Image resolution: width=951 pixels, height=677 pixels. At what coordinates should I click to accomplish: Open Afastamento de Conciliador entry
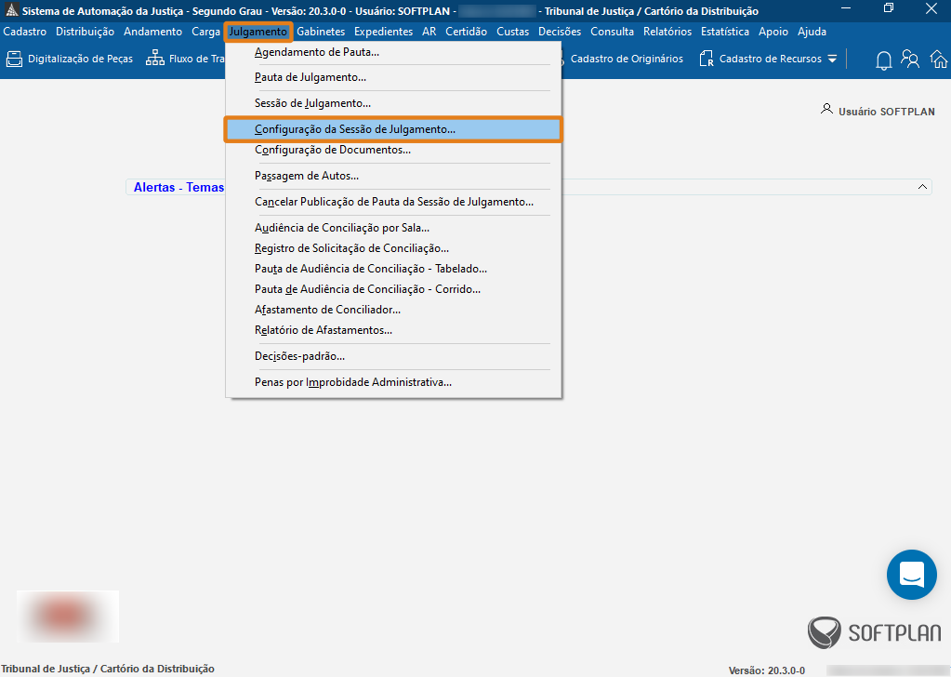[x=393, y=310]
